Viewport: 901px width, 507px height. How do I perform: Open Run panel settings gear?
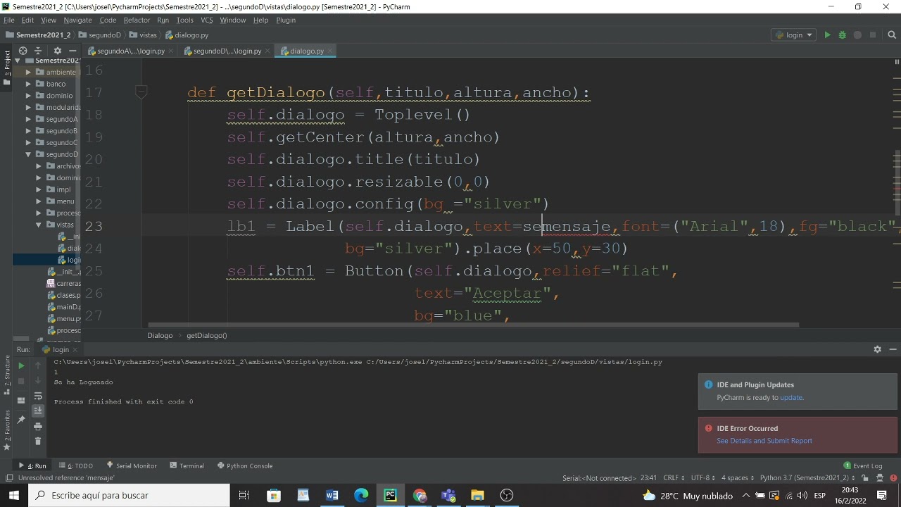pos(877,349)
